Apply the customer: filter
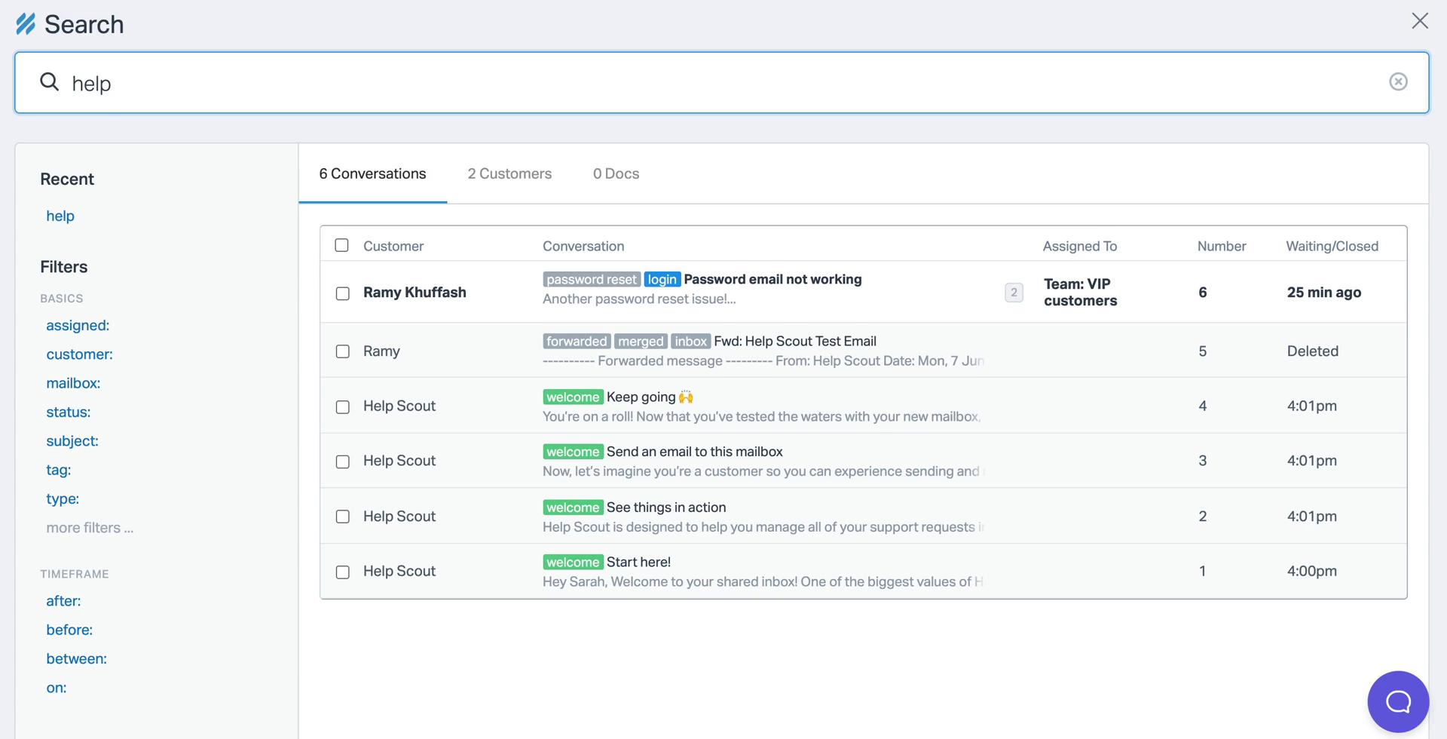This screenshot has width=1447, height=739. click(79, 354)
